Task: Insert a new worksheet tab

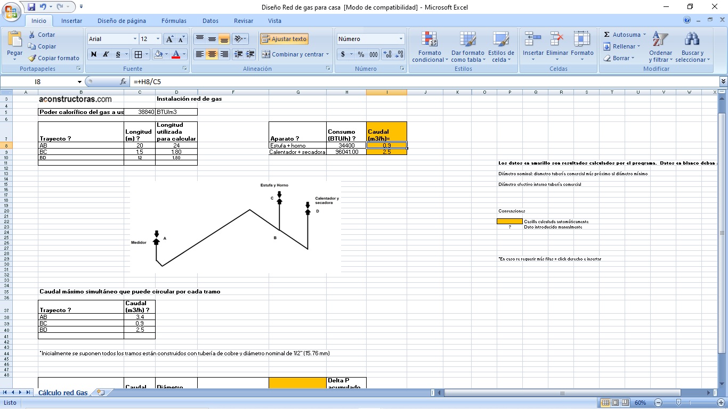Action: 101,392
